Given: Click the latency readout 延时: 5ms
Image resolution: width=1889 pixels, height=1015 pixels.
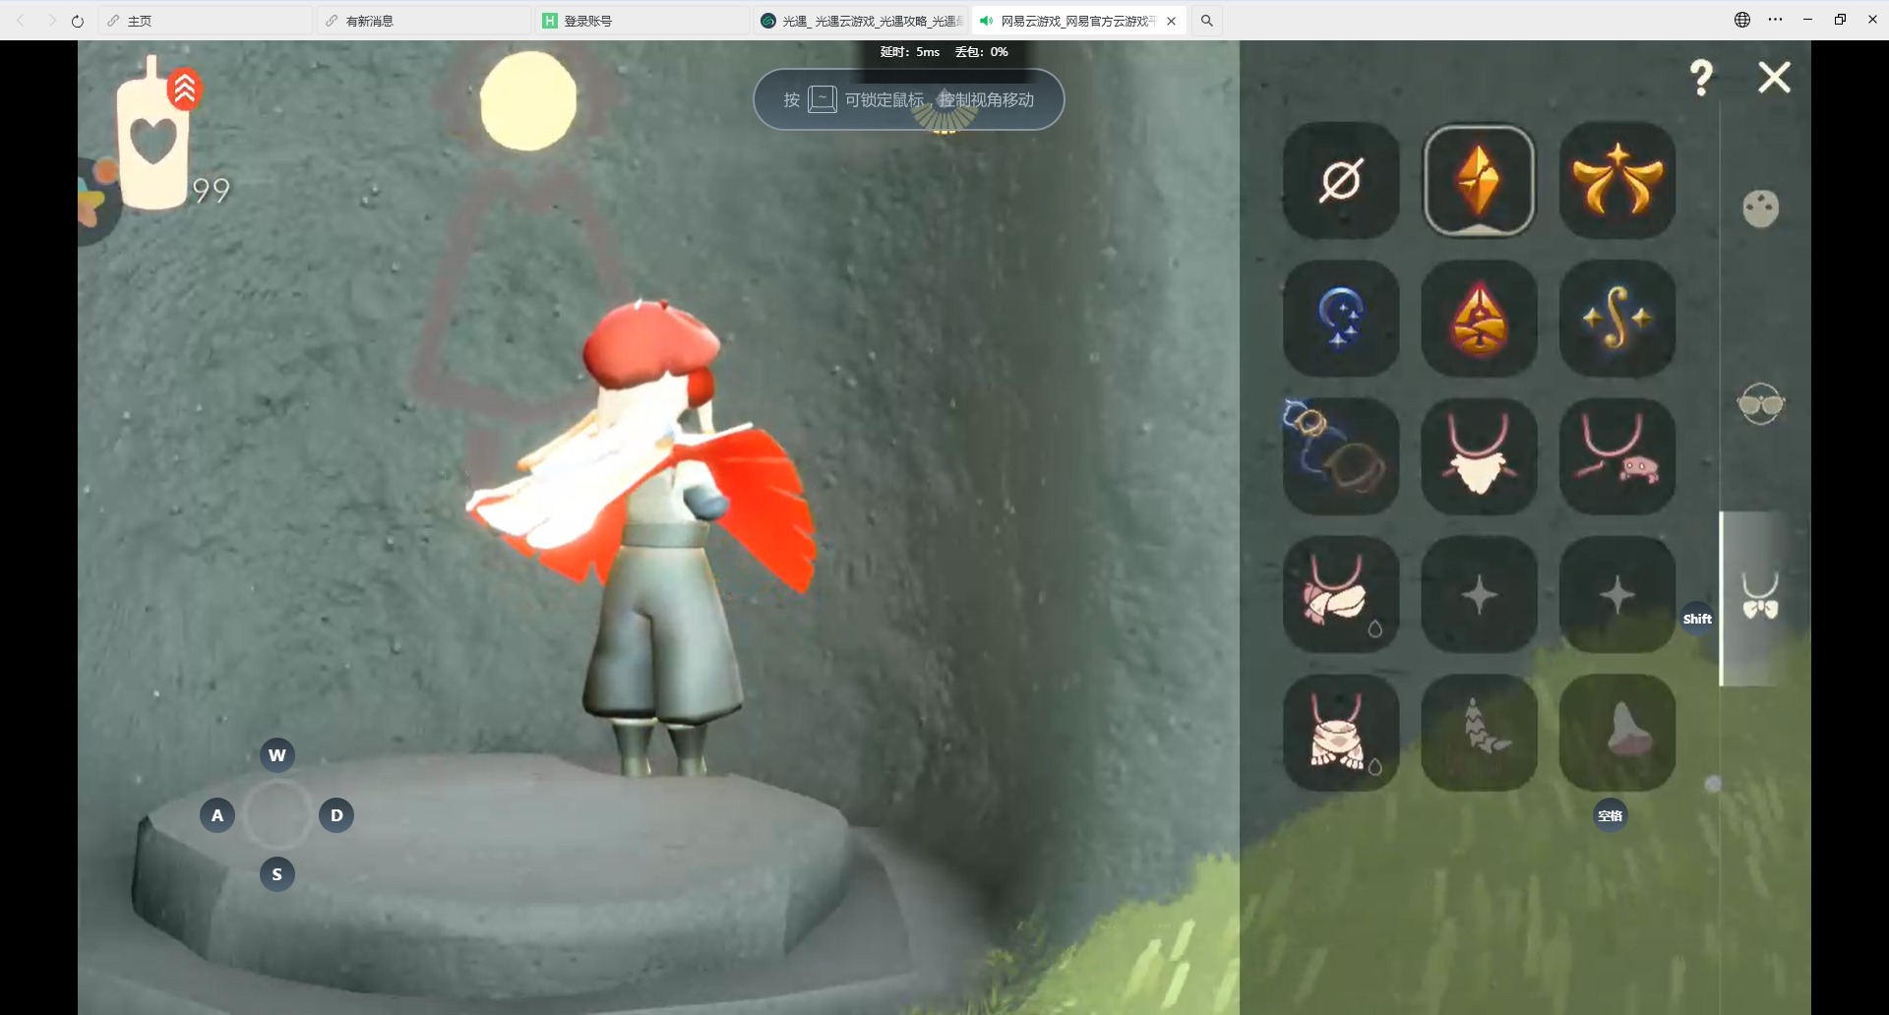Looking at the screenshot, I should pos(910,52).
